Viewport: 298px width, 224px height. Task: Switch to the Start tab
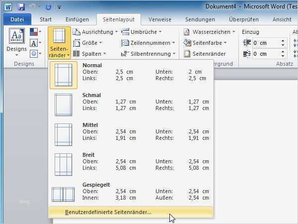pyautogui.click(x=46, y=19)
